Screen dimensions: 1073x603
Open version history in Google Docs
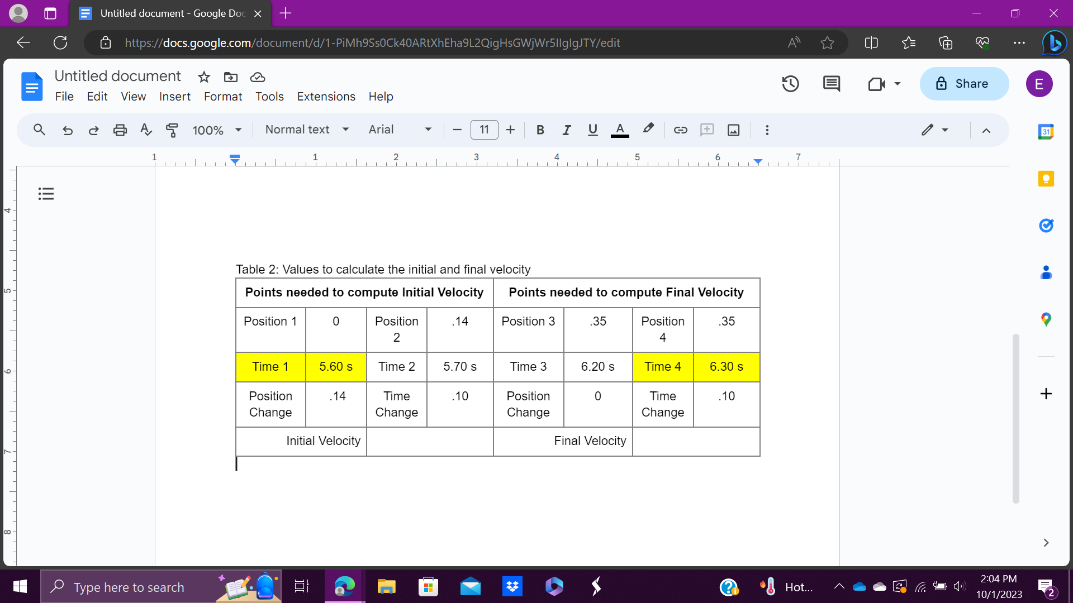790,84
